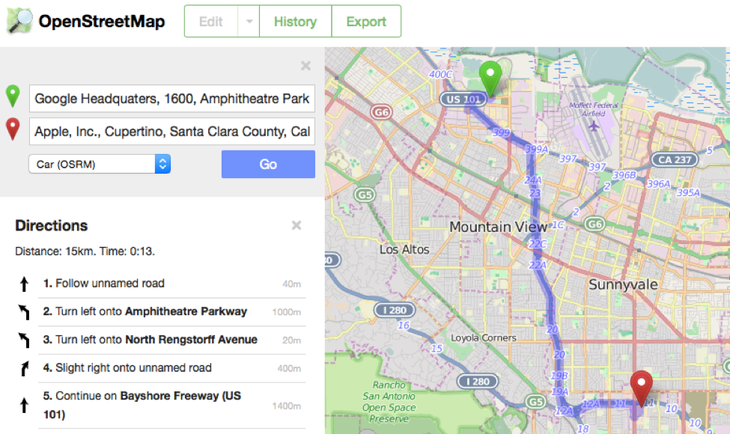Click the turn-left arrow for Amphitheatre Parkway
The image size is (730, 434).
(x=24, y=312)
